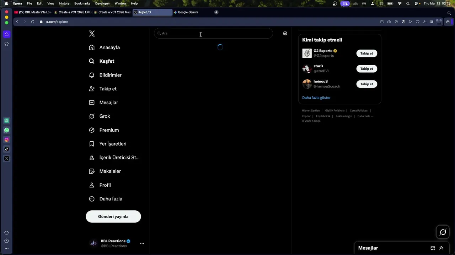Open Opera Easy Setup sliders icon
Viewport: 455px width, 255px height.
click(432, 22)
